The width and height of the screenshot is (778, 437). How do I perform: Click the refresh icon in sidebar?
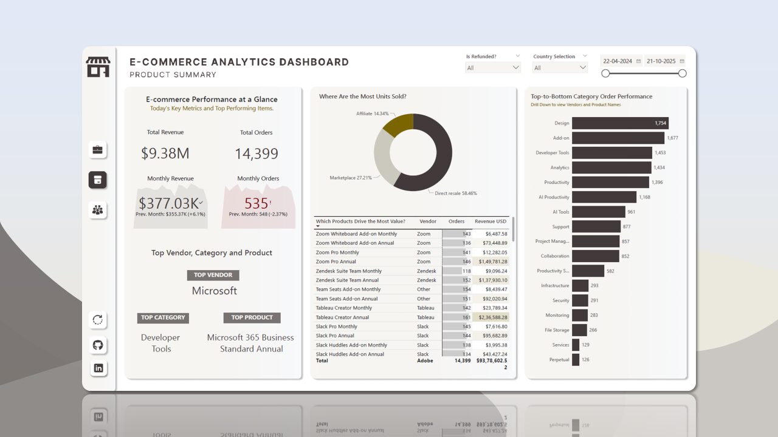(98, 320)
